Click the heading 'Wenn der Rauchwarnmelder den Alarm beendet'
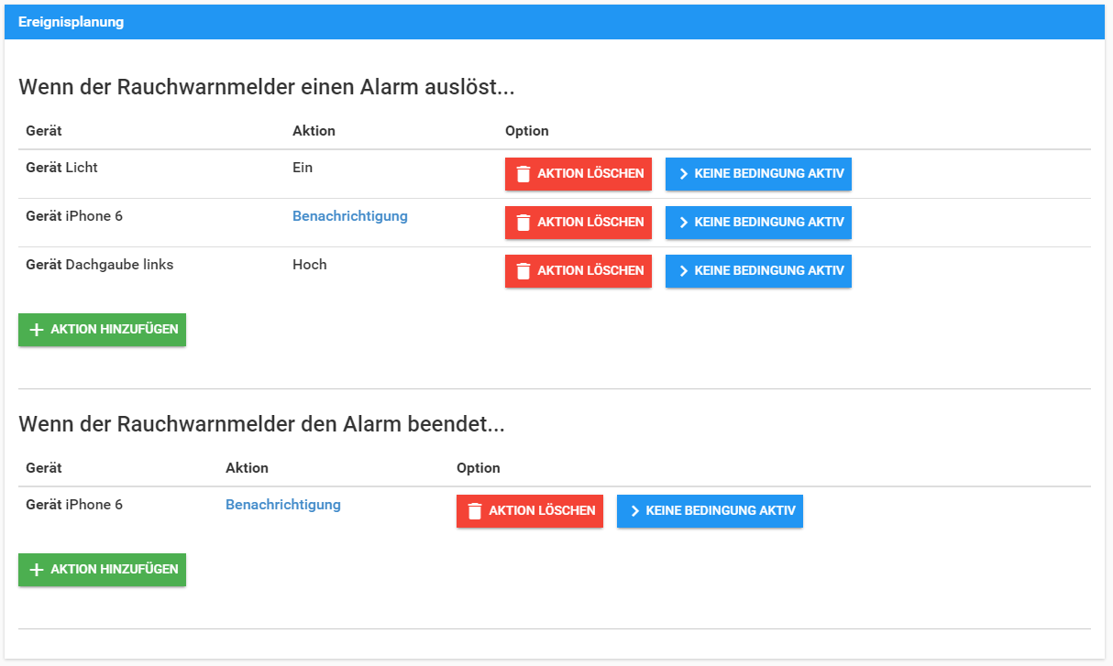 pos(261,425)
